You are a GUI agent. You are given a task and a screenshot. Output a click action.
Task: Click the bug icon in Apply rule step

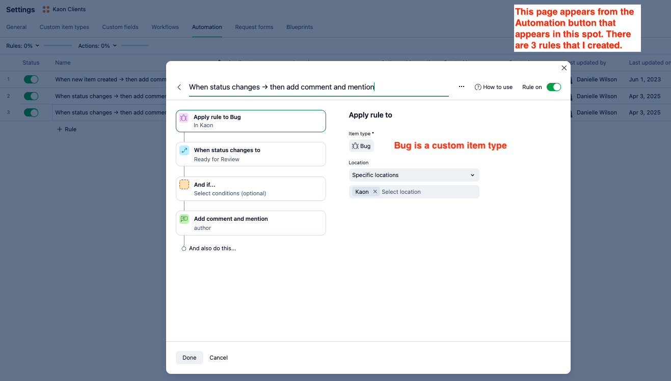point(184,118)
